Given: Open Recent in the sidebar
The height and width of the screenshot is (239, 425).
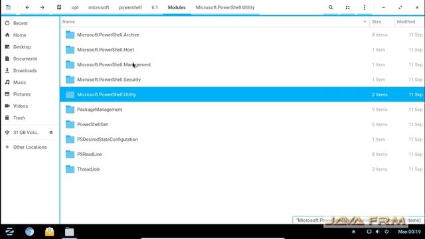Looking at the screenshot, I should tap(21, 23).
